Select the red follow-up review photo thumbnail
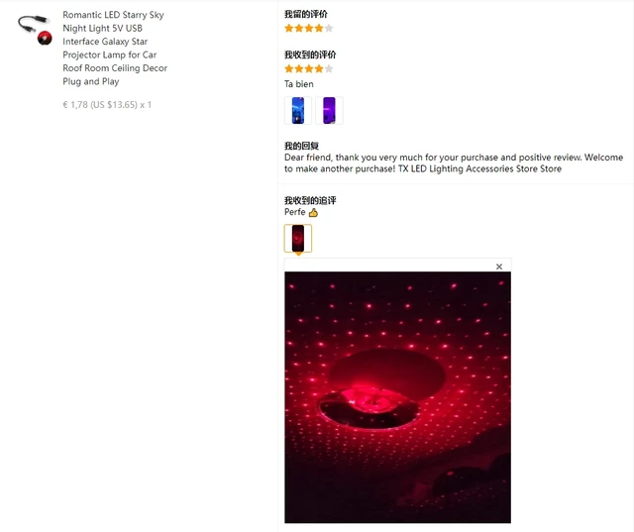This screenshot has height=532, width=634. (298, 238)
